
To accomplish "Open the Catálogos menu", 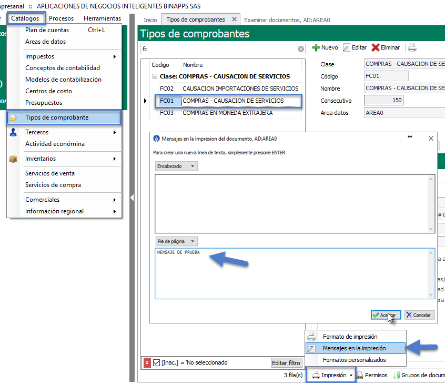I will pos(25,18).
